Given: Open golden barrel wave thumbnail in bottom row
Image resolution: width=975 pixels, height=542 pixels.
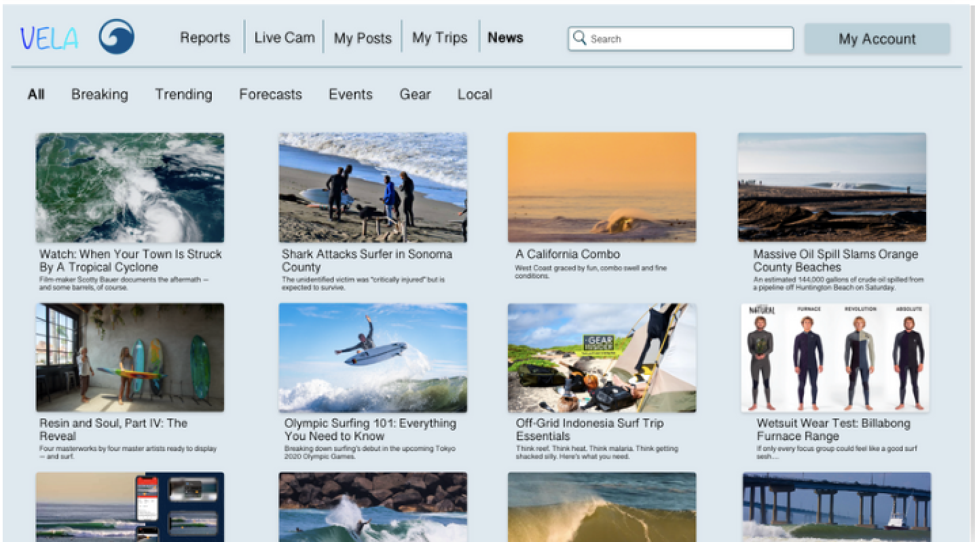Looking at the screenshot, I should click(602, 507).
